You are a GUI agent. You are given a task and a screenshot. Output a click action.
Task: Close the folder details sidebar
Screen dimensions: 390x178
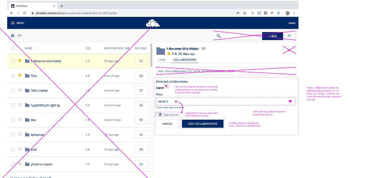point(289,50)
